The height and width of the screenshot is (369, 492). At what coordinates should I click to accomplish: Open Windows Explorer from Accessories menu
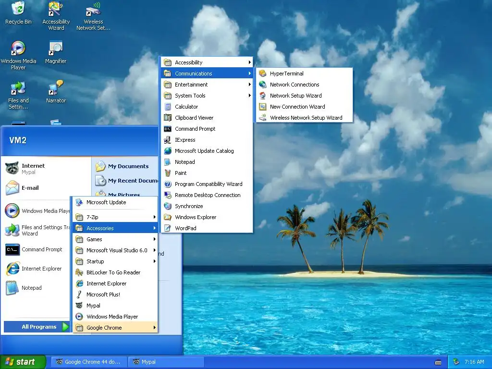[x=207, y=217]
